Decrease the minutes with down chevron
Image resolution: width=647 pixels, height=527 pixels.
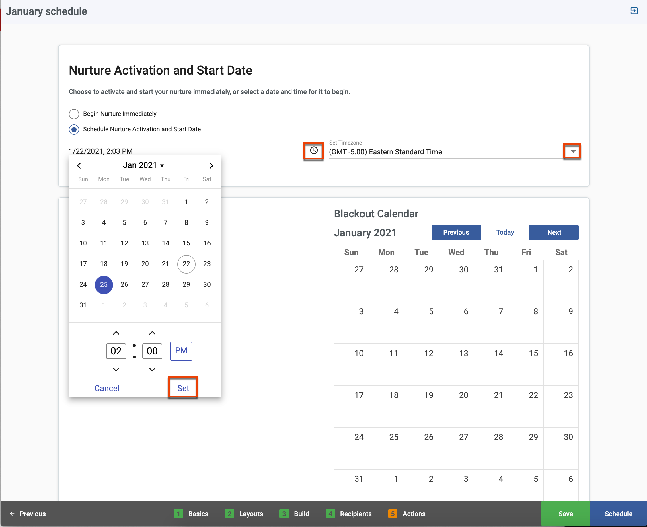[152, 370]
